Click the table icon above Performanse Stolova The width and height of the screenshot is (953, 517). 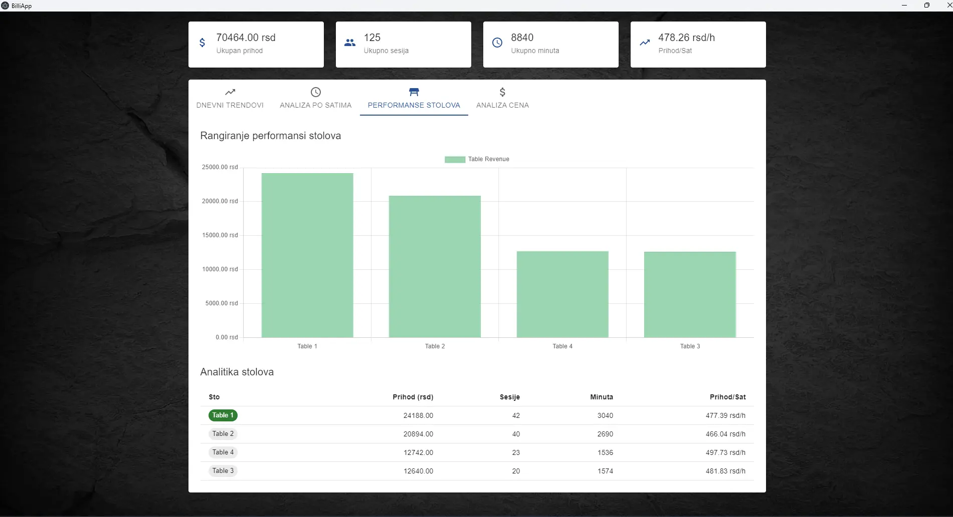414,92
